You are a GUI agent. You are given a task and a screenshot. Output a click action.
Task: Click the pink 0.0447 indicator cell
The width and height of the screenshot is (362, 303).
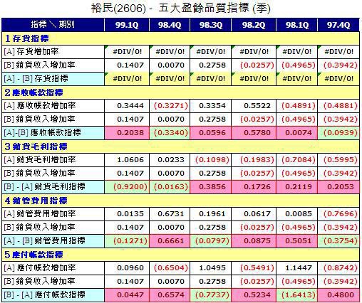127,295
